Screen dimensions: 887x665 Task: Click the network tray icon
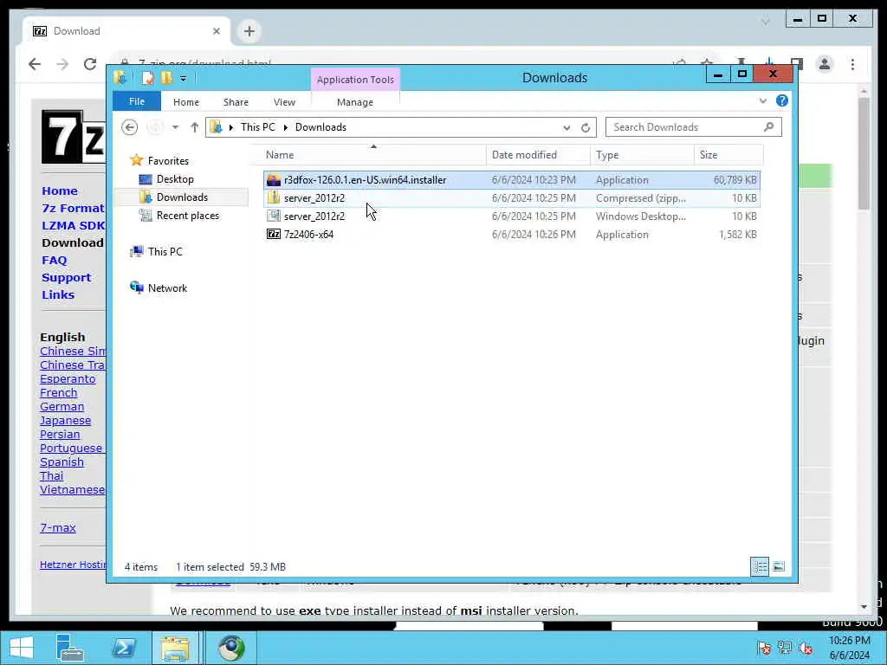pyautogui.click(x=785, y=648)
